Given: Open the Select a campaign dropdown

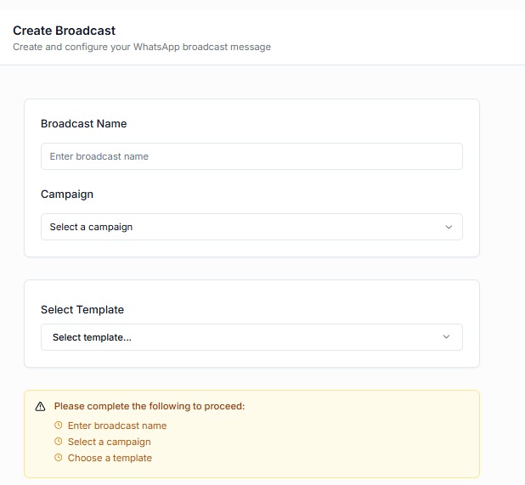Looking at the screenshot, I should click(251, 227).
